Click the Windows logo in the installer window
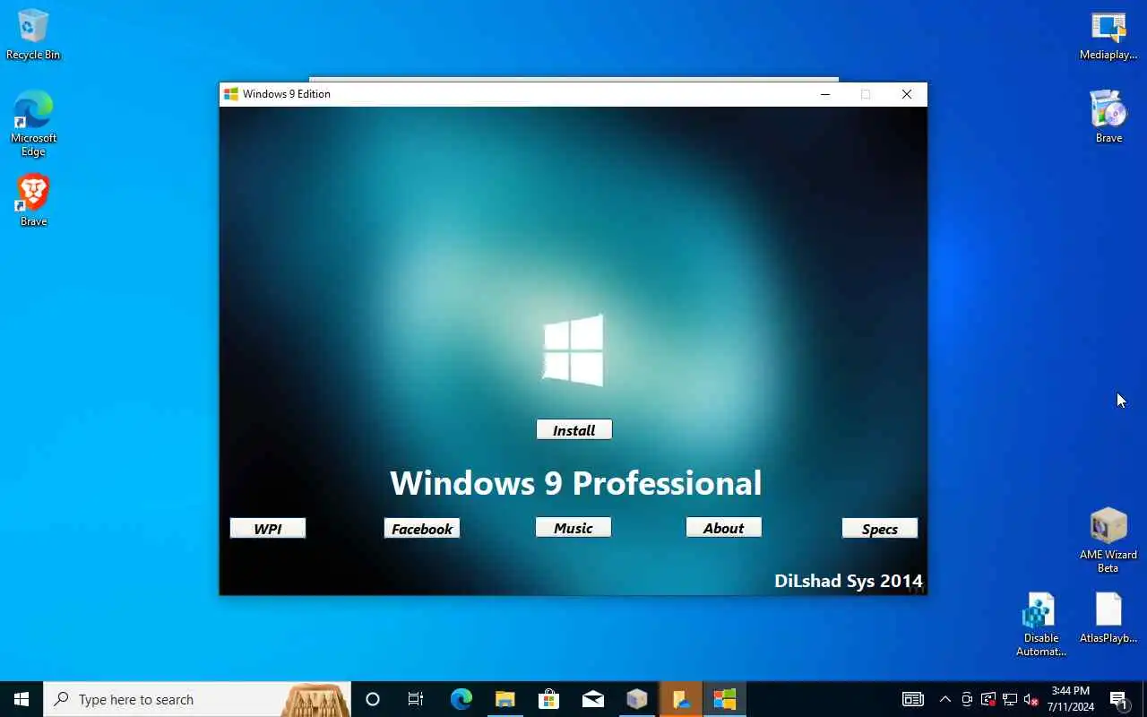The image size is (1147, 717). coord(573,350)
